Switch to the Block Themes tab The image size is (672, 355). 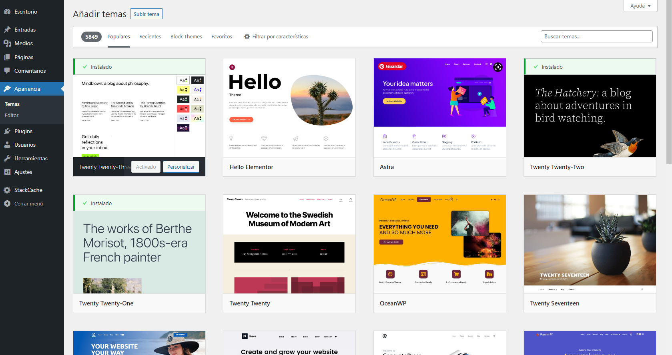point(186,36)
